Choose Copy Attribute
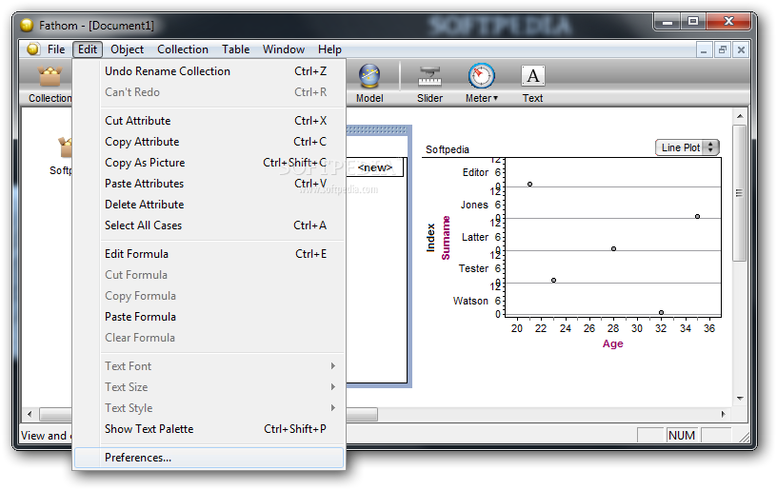The width and height of the screenshot is (777, 490). click(209, 142)
